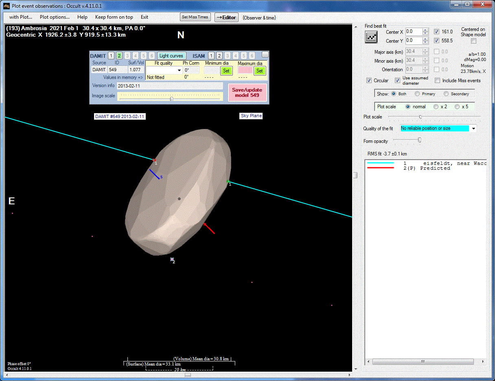The width and height of the screenshot is (495, 381).
Task: Click Set button for Maximum dia
Action: click(x=259, y=71)
